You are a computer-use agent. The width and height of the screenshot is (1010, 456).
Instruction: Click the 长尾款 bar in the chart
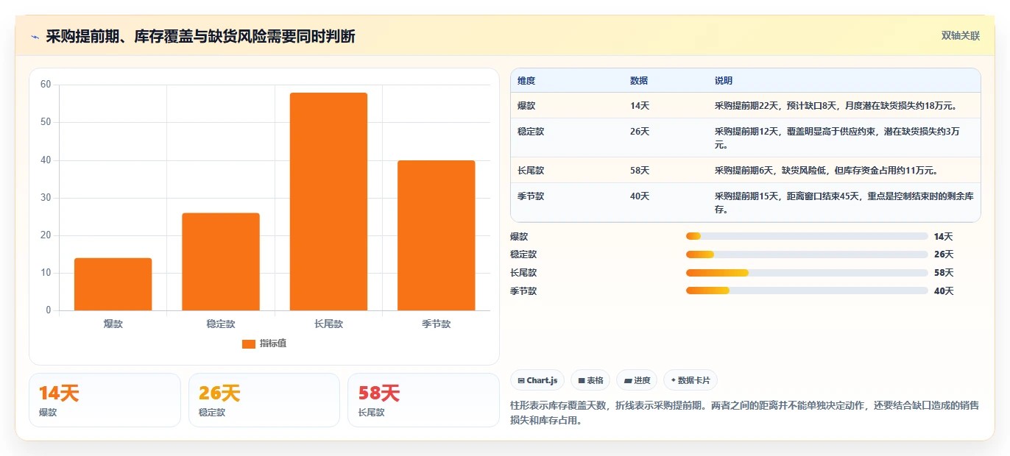(x=328, y=202)
